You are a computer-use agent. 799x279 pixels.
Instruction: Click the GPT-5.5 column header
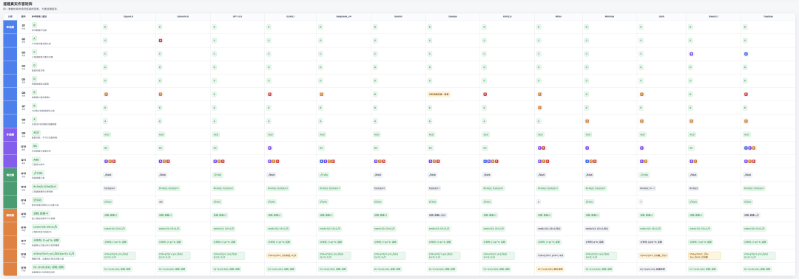point(237,15)
